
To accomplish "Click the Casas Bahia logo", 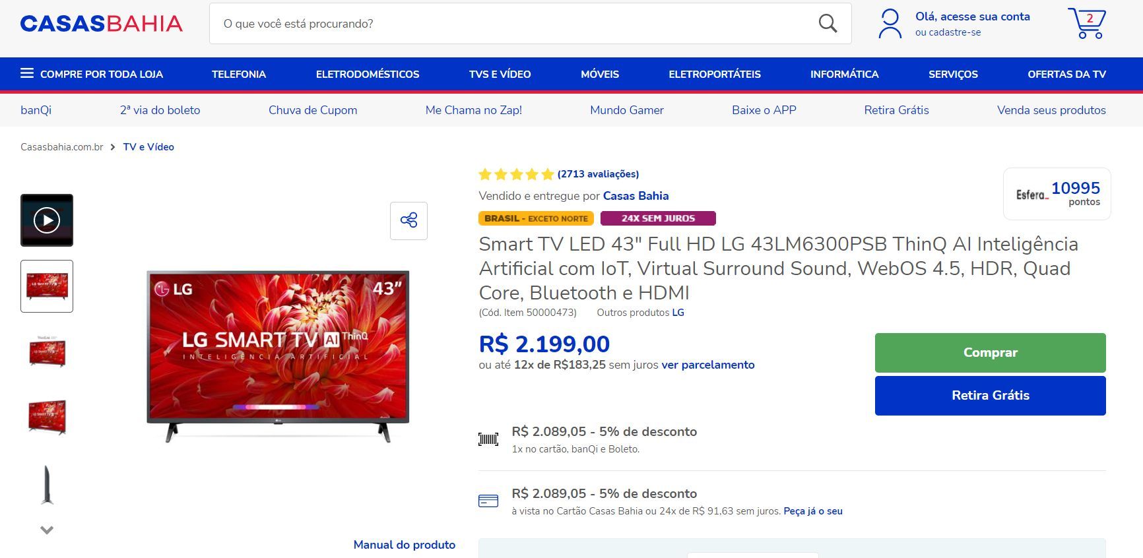I will tap(101, 24).
